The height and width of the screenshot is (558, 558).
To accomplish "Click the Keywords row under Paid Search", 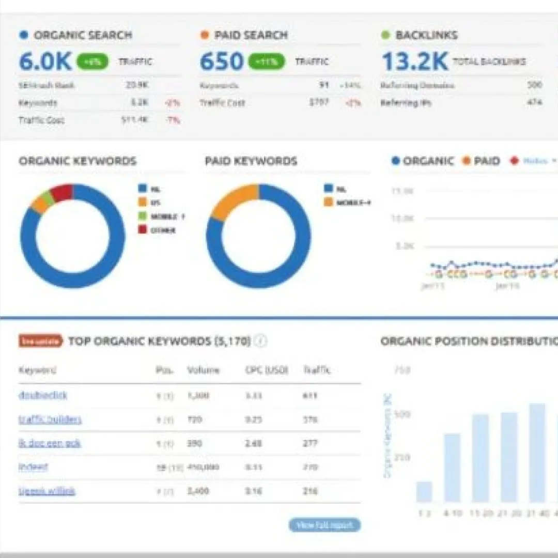I will coord(281,85).
